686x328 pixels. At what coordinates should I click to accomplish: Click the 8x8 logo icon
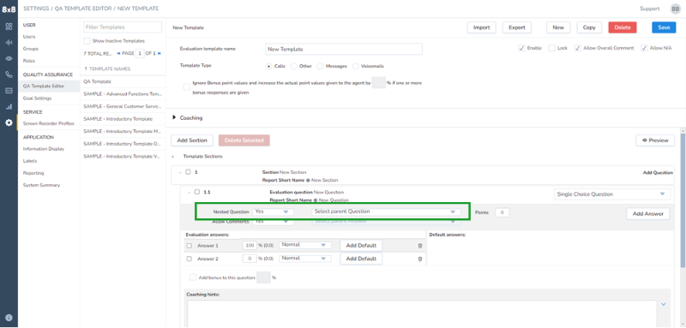9,9
